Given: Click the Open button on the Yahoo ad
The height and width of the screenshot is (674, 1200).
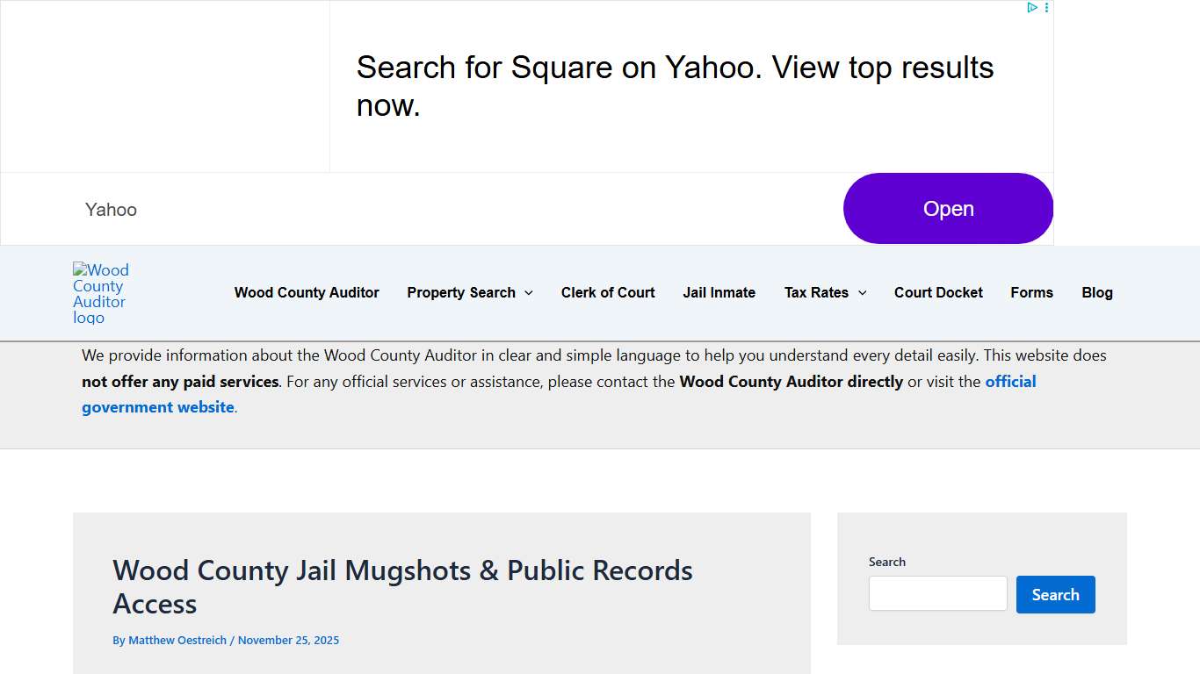Looking at the screenshot, I should (948, 208).
